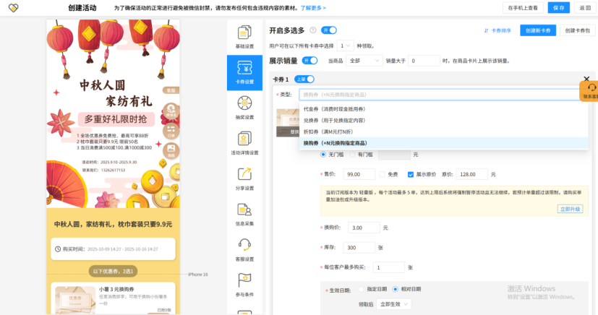This screenshot has width=598, height=315.
Task: Click the 原价 field showing 128.00
Action: [471, 174]
